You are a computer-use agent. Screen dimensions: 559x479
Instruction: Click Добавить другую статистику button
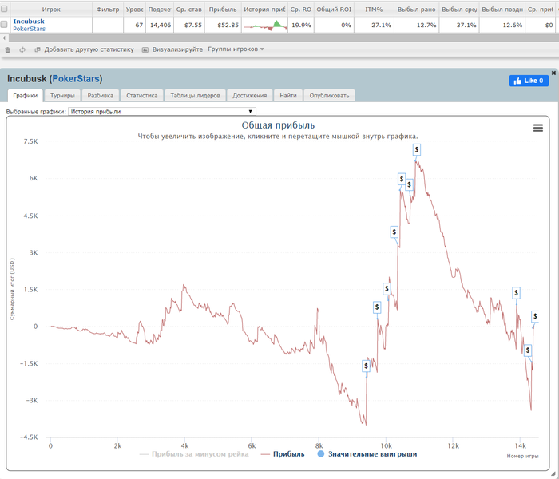pos(84,49)
